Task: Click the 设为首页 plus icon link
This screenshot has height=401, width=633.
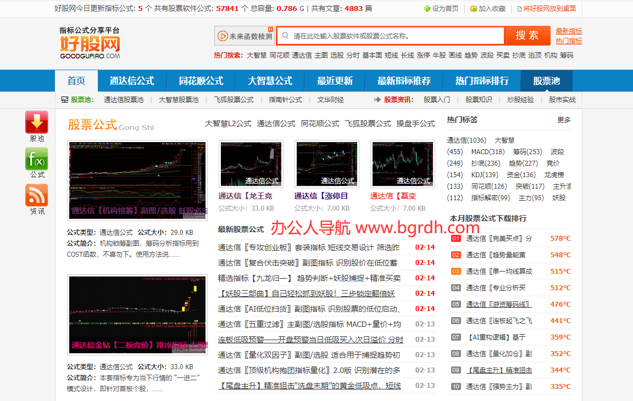Action: pyautogui.click(x=441, y=8)
